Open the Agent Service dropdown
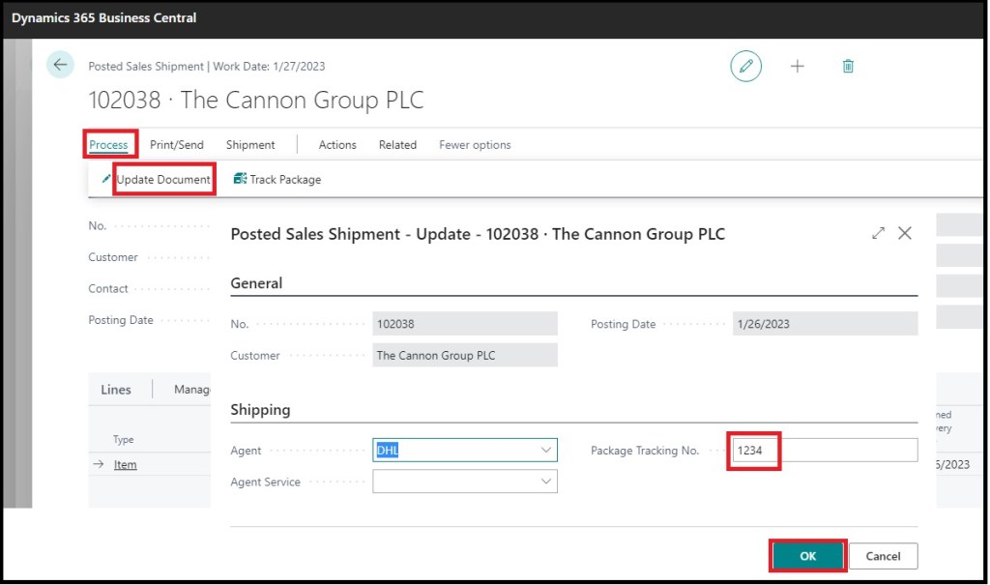Viewport: 990px width, 585px height. coord(546,482)
